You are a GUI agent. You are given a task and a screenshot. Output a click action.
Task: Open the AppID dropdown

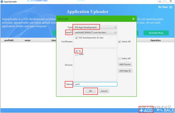(95, 32)
